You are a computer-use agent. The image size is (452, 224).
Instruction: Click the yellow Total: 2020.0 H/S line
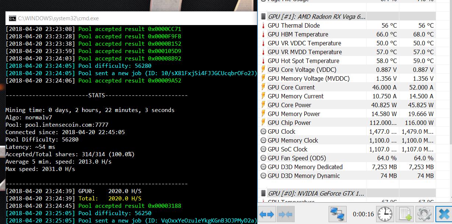pyautogui.click(x=74, y=199)
